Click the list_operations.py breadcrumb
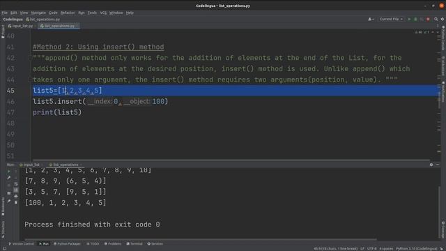The image size is (446, 251). coord(43,20)
